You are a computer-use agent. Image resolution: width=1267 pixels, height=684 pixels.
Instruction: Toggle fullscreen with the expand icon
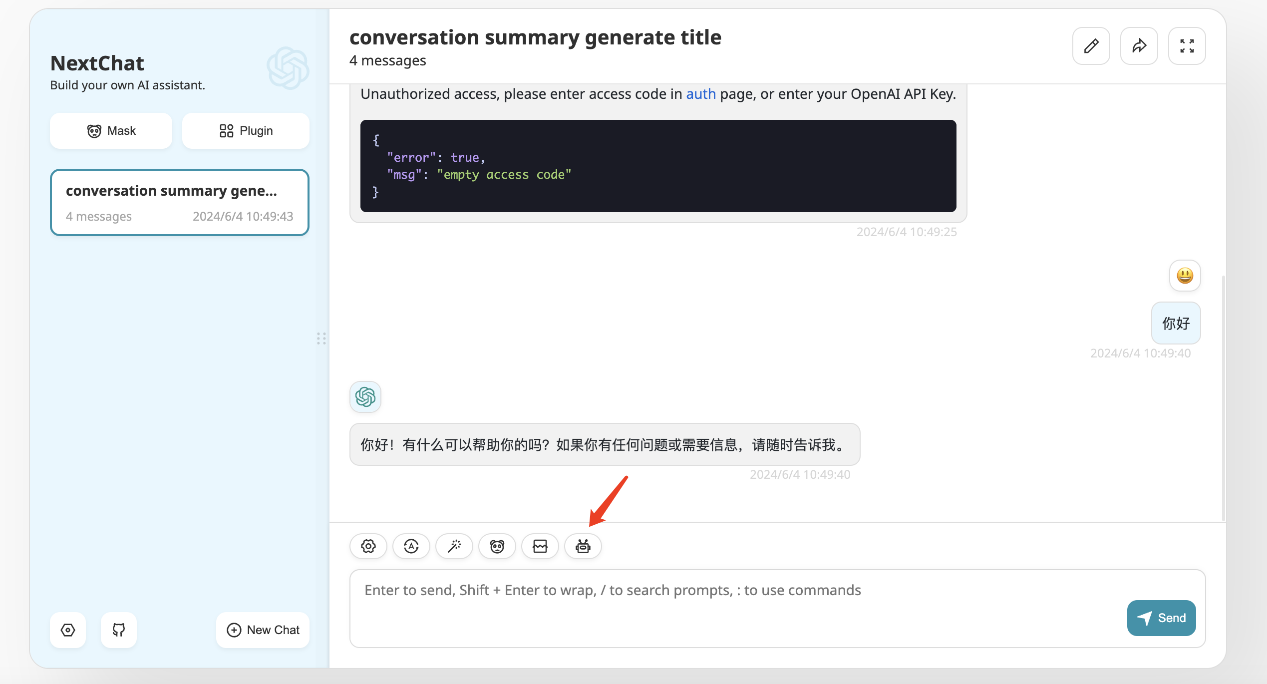tap(1187, 46)
